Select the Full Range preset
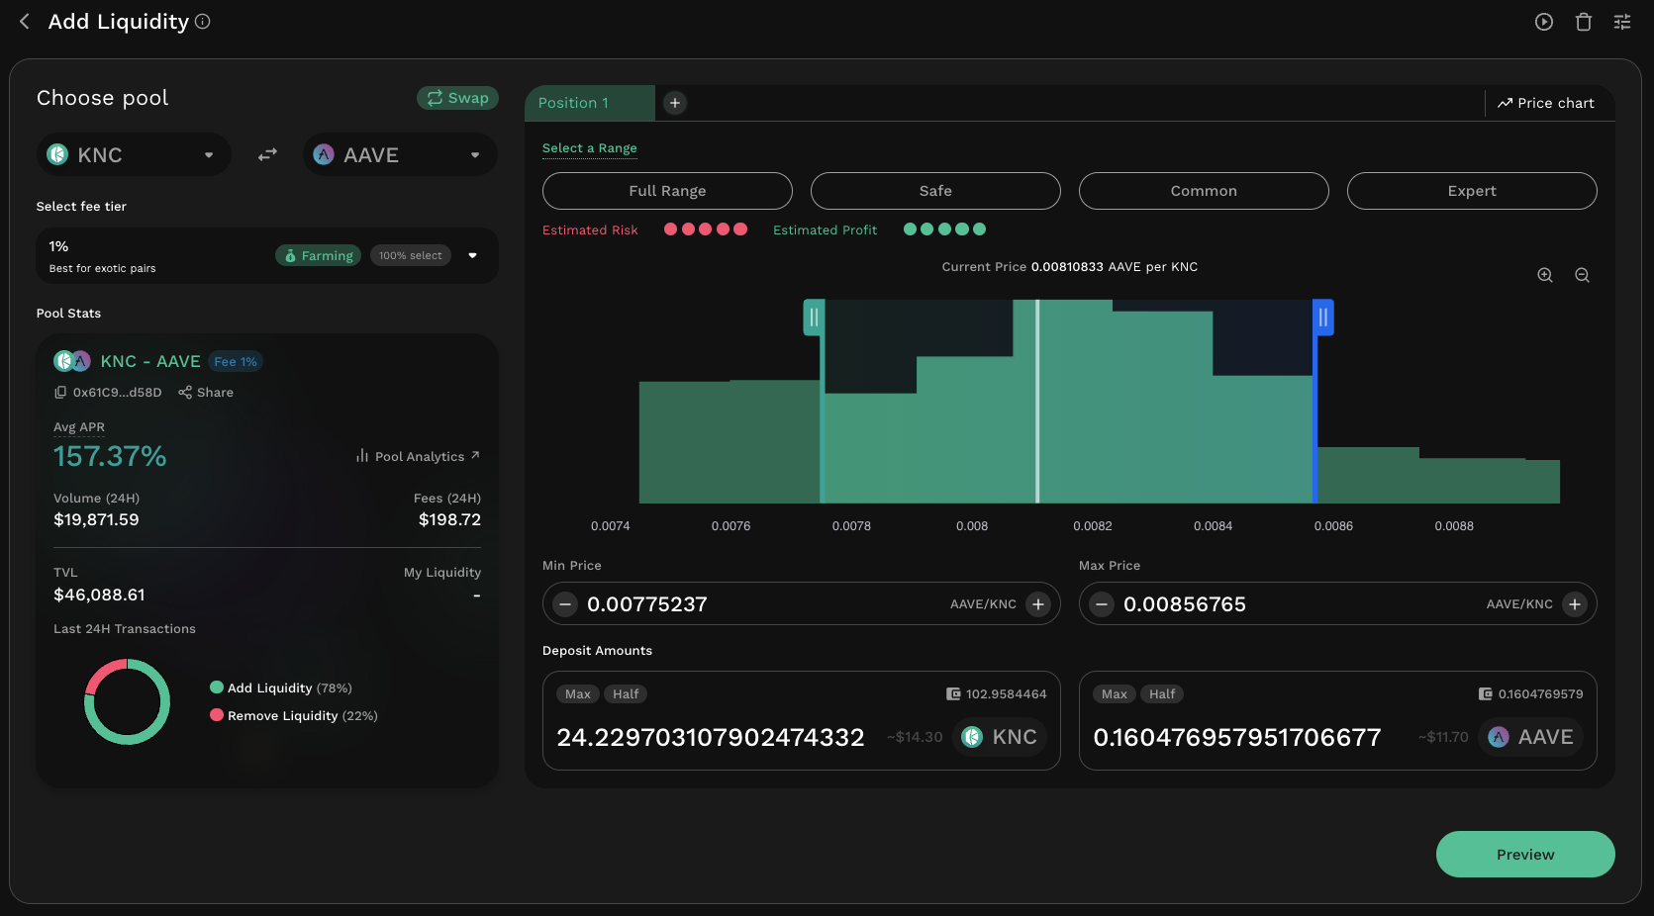The width and height of the screenshot is (1654, 916). tap(667, 191)
